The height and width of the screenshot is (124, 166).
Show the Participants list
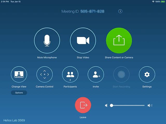(70, 74)
